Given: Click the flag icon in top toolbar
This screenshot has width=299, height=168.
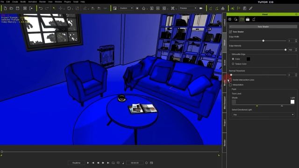Looking at the screenshot, I should coord(239,8).
